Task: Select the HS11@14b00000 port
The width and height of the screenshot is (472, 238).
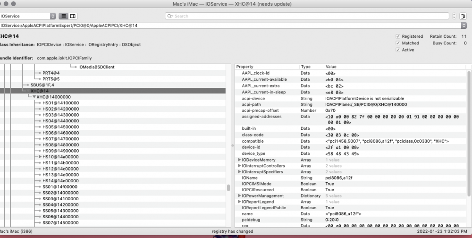Action: (60, 163)
